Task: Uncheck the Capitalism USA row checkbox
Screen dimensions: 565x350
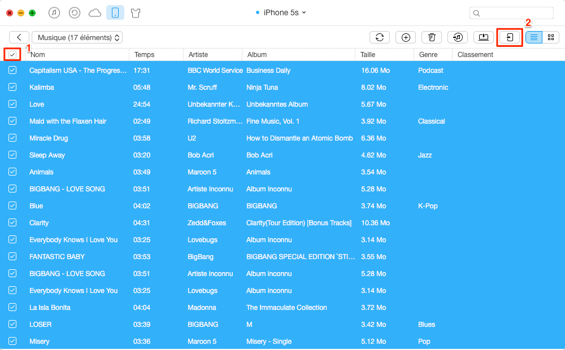Action: point(12,70)
